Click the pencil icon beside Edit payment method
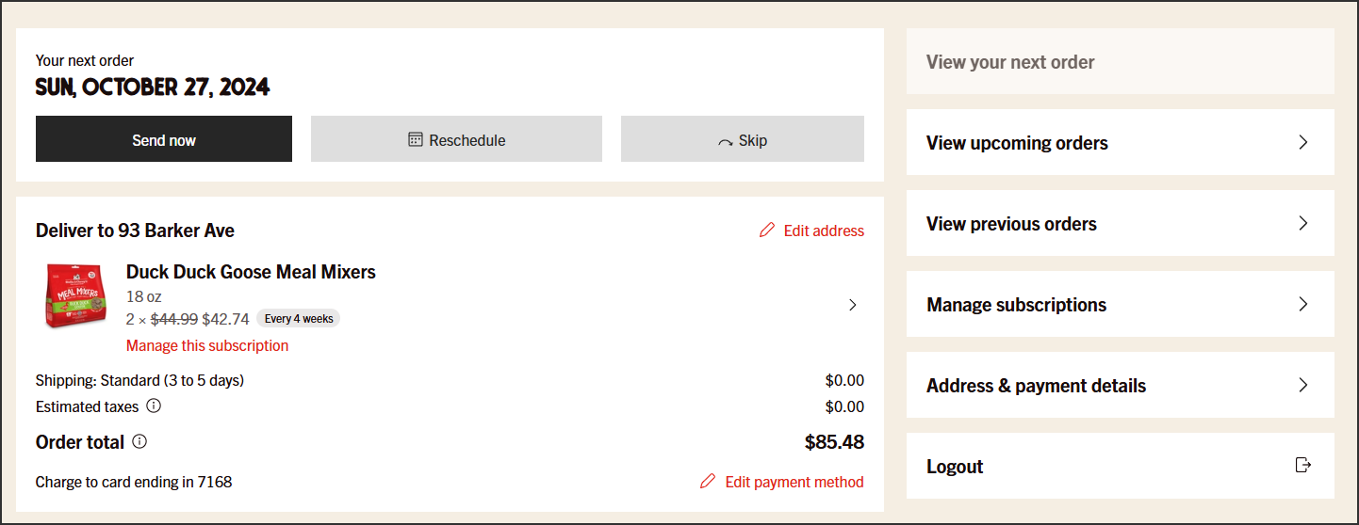 click(708, 482)
